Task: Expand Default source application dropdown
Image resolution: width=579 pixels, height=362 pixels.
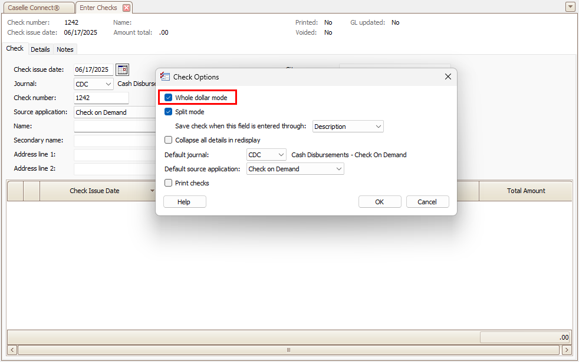Action: pos(338,169)
